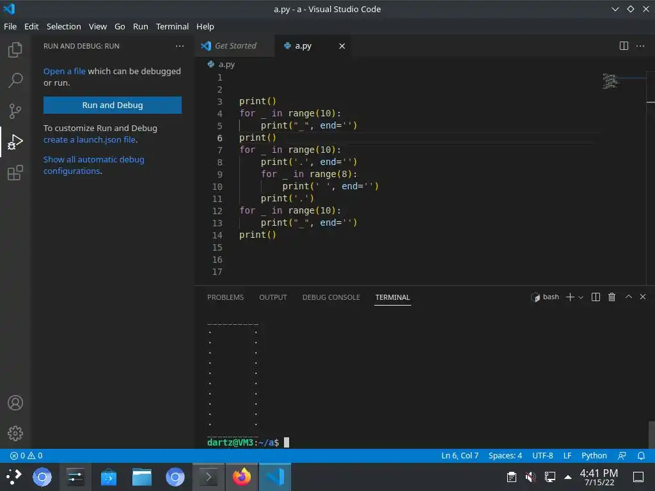Open the Help menu

pyautogui.click(x=205, y=26)
